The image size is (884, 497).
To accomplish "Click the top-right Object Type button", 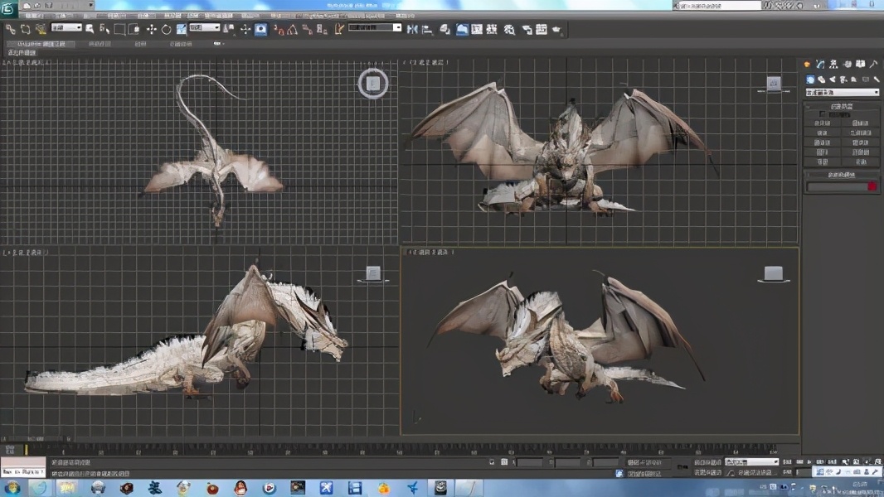I will 860,123.
